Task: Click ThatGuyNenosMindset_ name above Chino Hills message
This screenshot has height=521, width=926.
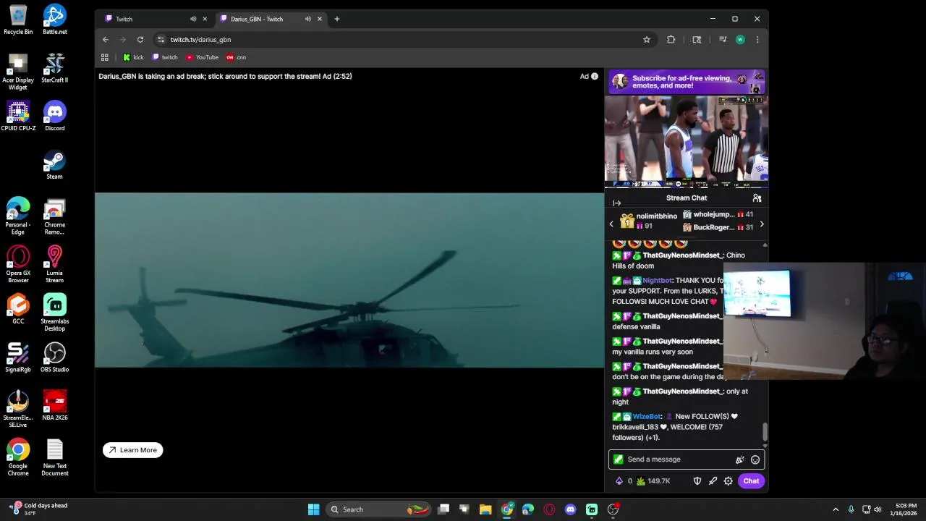Action: (683, 255)
